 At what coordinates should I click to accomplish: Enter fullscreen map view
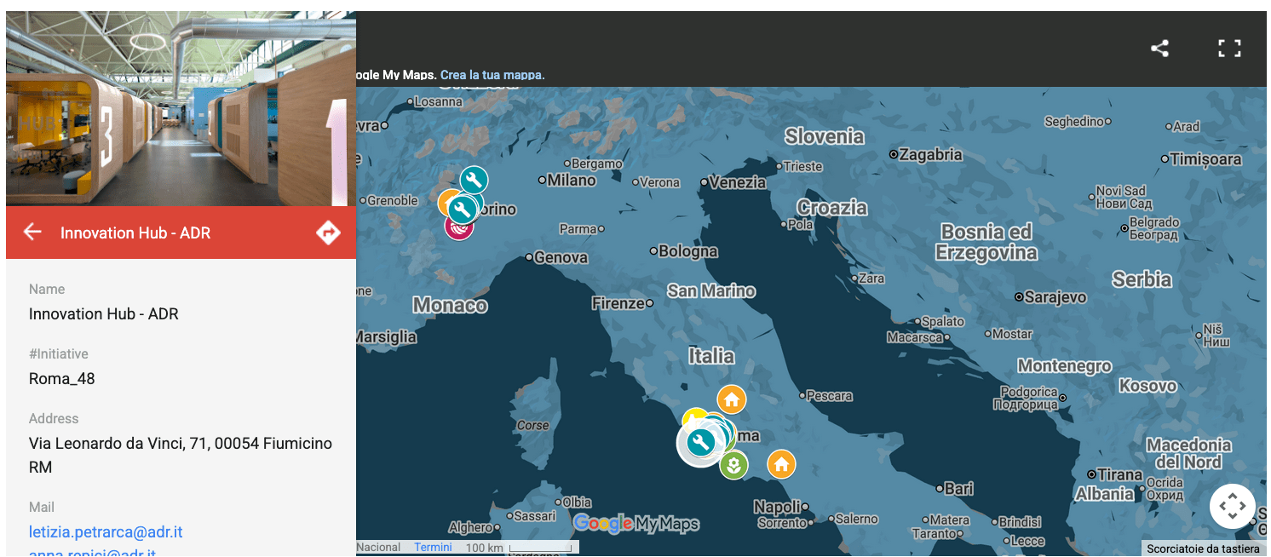point(1228,49)
